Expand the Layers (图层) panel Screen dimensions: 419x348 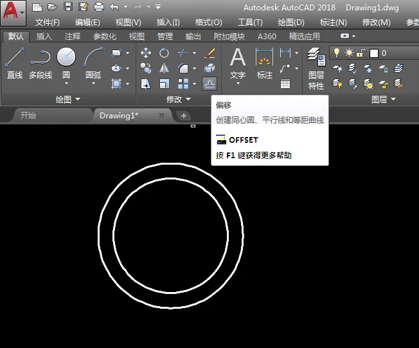click(384, 100)
